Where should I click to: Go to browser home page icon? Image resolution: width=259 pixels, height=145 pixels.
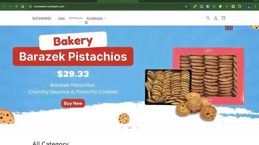coord(23,6)
